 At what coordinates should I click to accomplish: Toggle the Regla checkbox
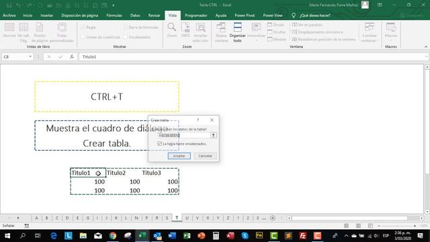pyautogui.click(x=83, y=27)
